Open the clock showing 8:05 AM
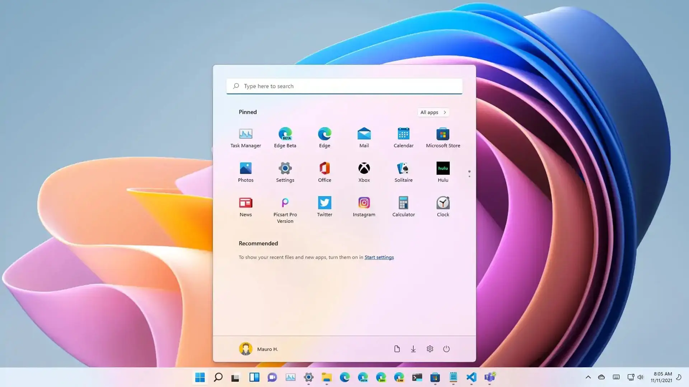 click(661, 377)
